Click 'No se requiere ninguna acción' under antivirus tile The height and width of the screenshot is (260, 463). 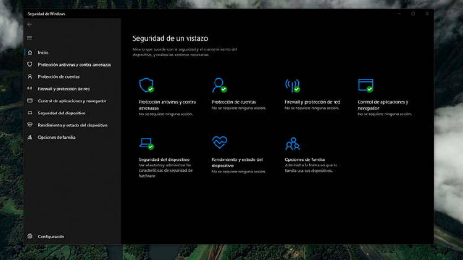click(165, 114)
